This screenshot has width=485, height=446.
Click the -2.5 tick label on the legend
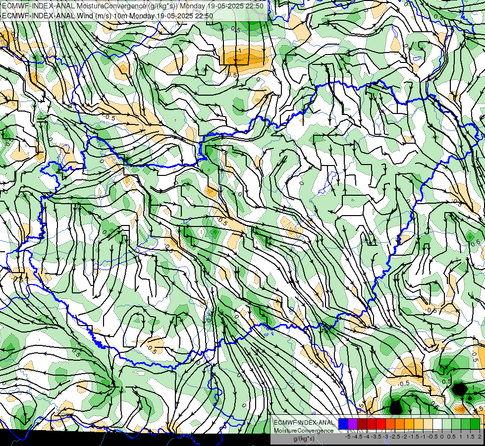click(395, 437)
